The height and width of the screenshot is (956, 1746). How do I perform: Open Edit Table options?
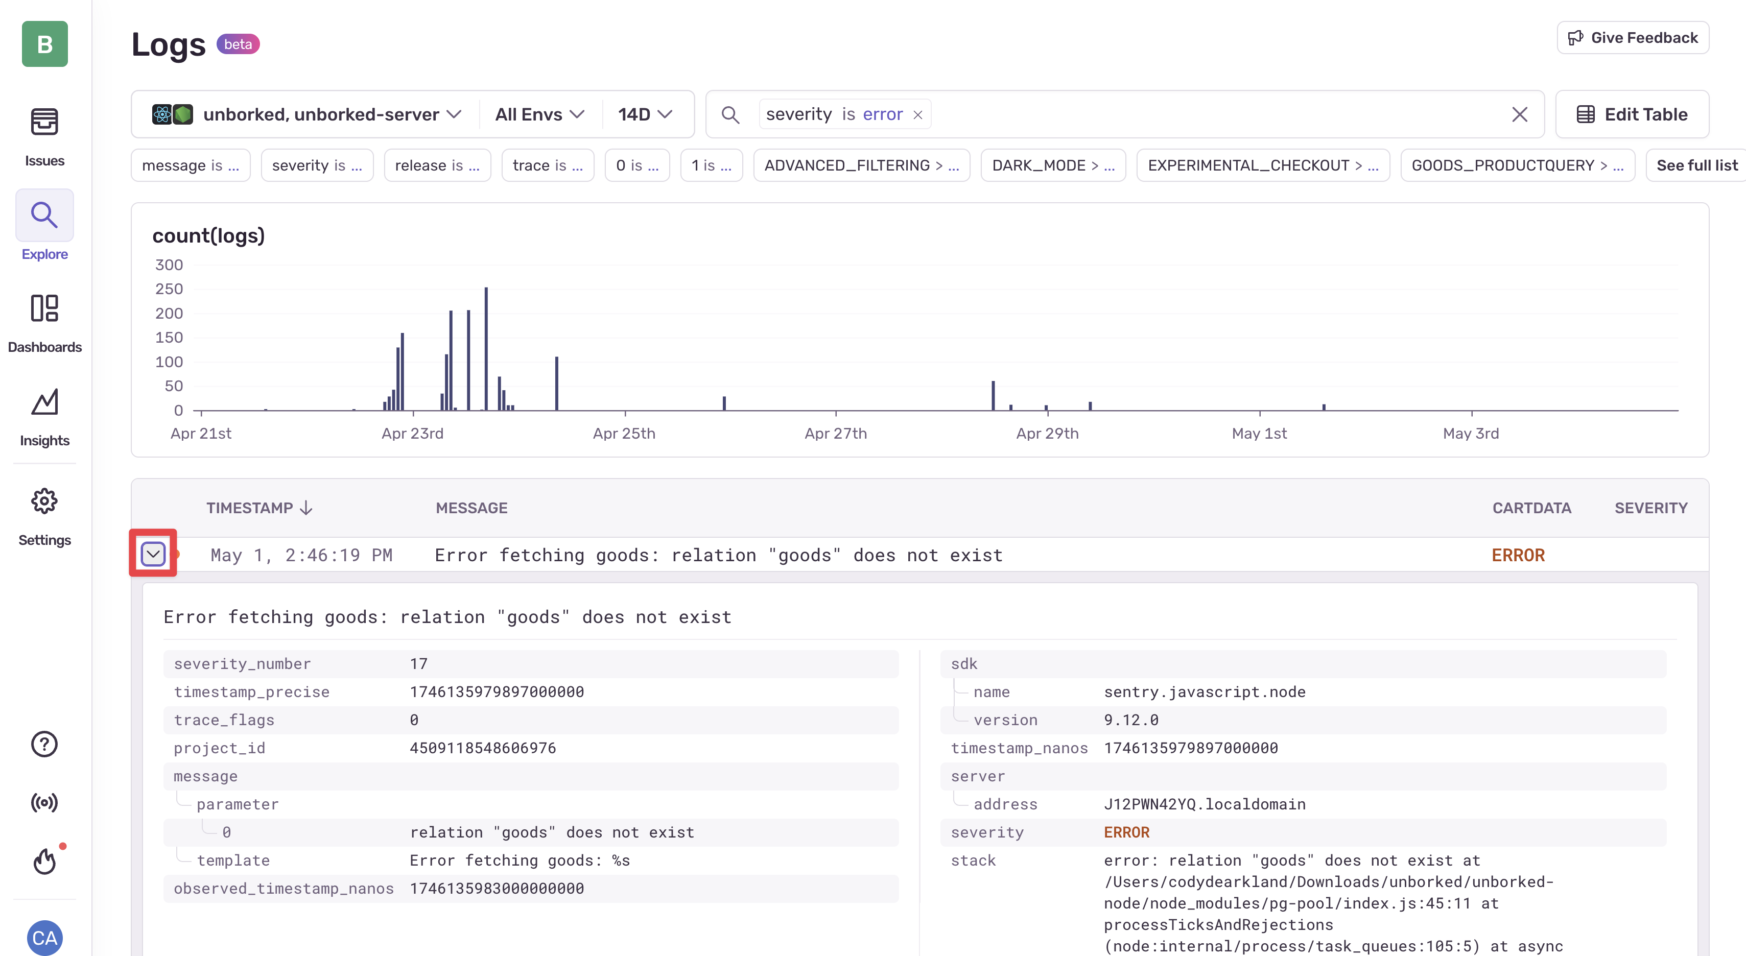point(1632,114)
